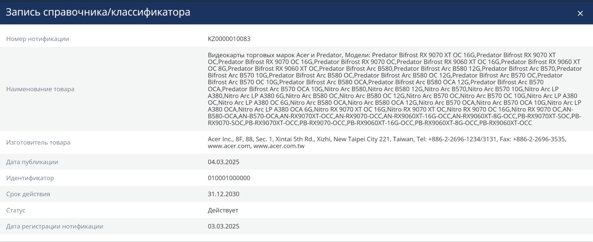Close the record dialog with the X icon

(580, 13)
